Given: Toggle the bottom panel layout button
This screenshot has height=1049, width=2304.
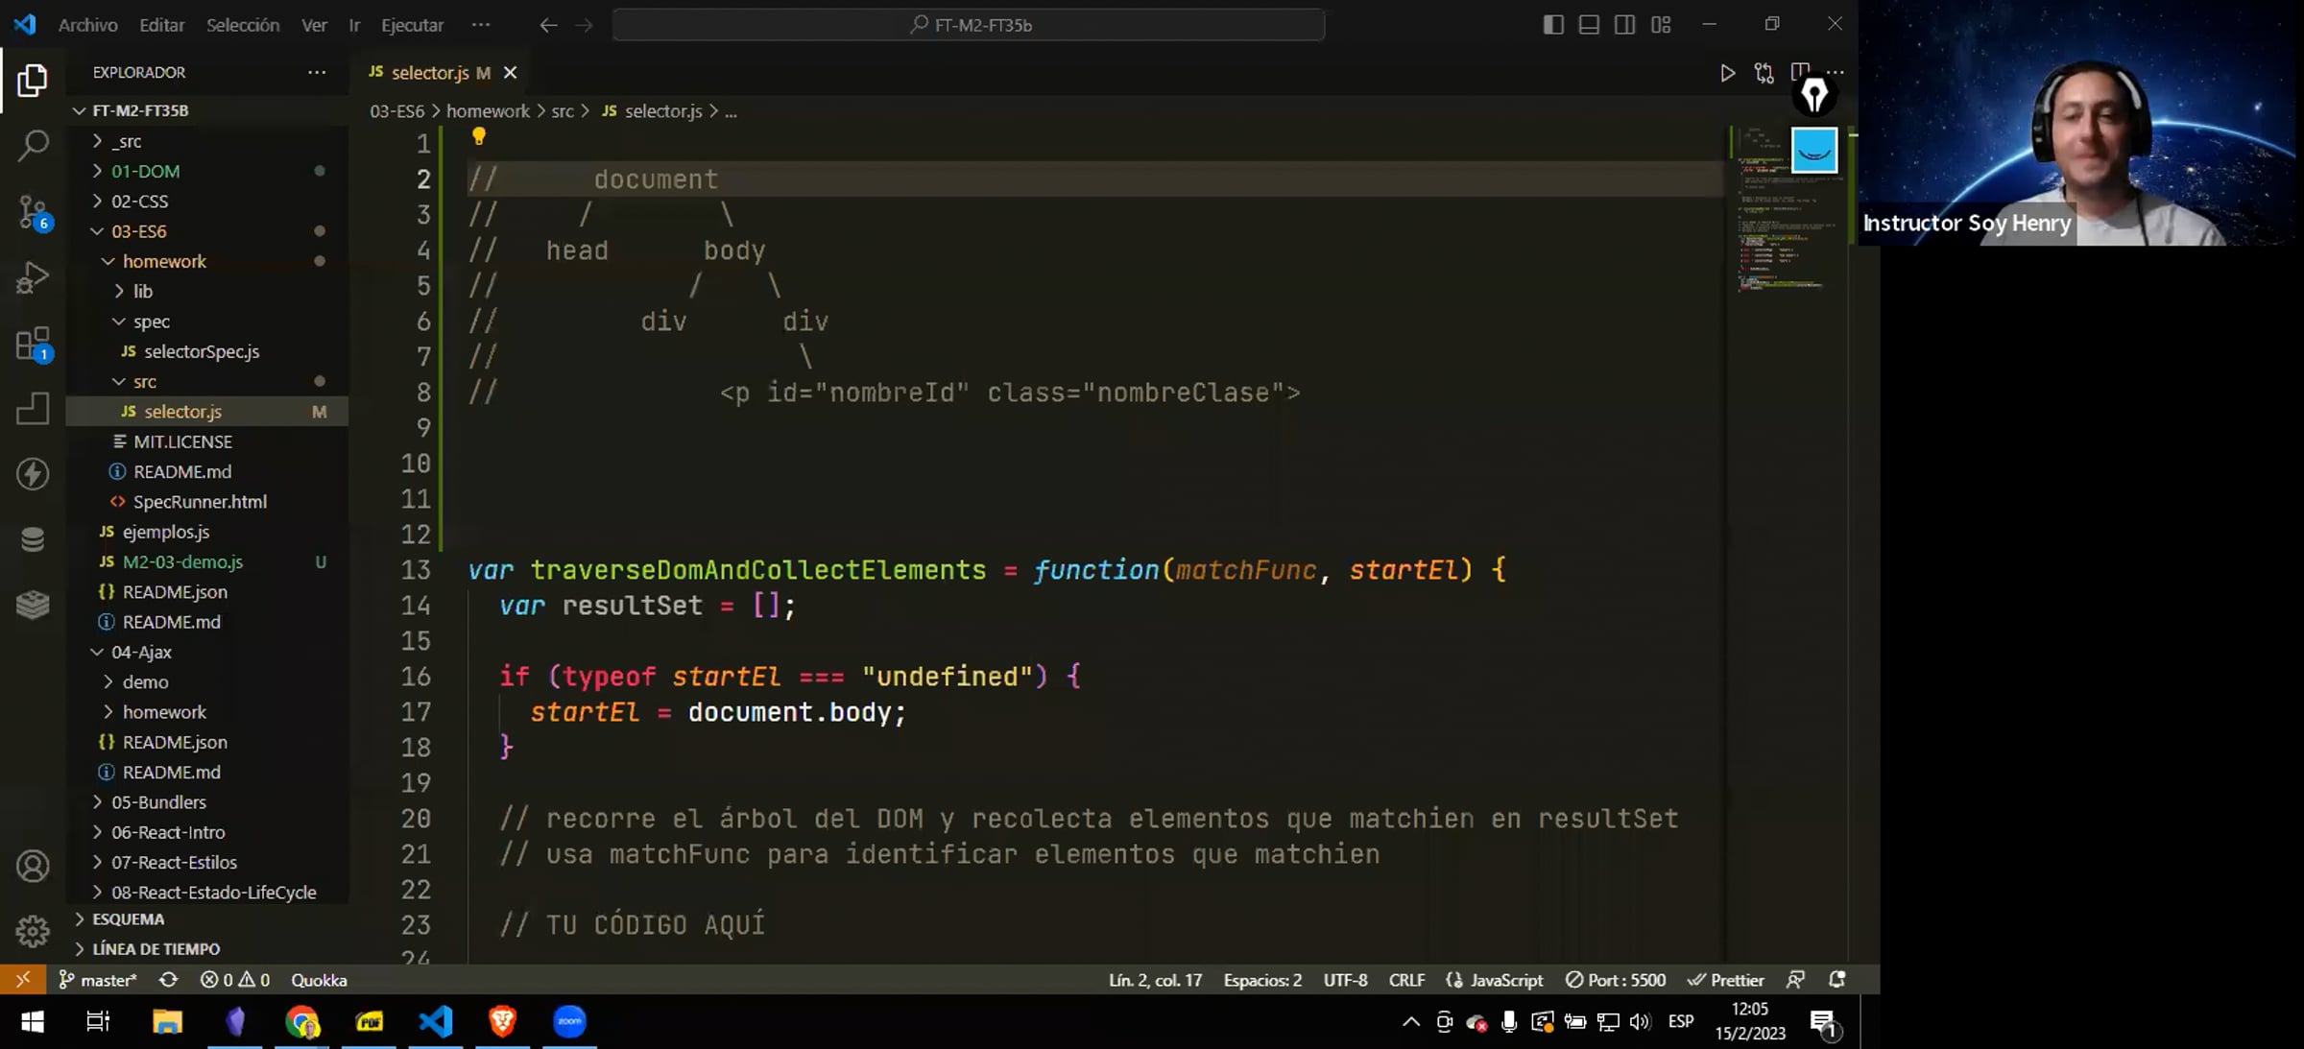Looking at the screenshot, I should (x=1589, y=25).
